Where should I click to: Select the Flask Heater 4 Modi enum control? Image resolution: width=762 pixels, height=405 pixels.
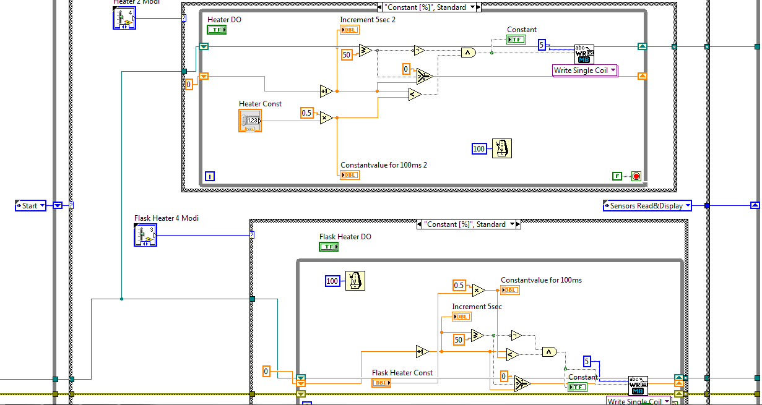click(145, 235)
